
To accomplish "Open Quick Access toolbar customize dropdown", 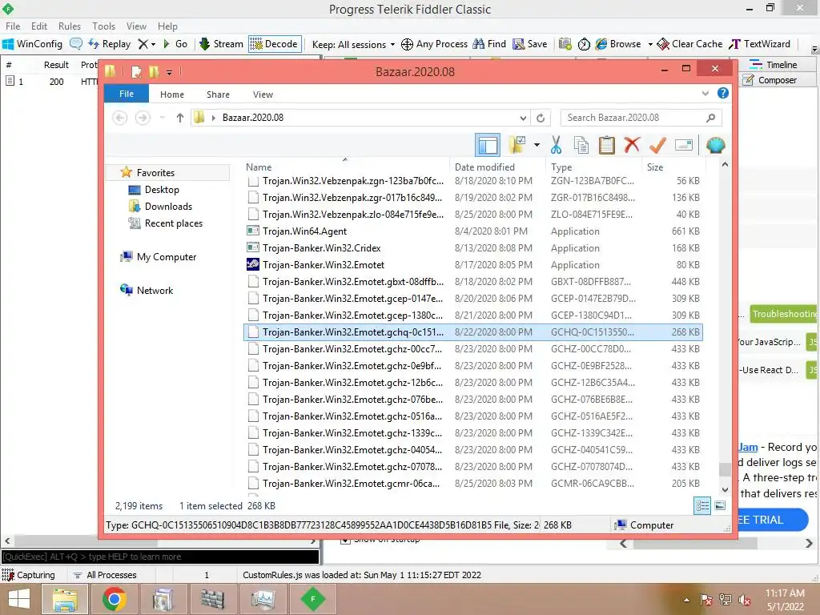I will click(x=170, y=72).
